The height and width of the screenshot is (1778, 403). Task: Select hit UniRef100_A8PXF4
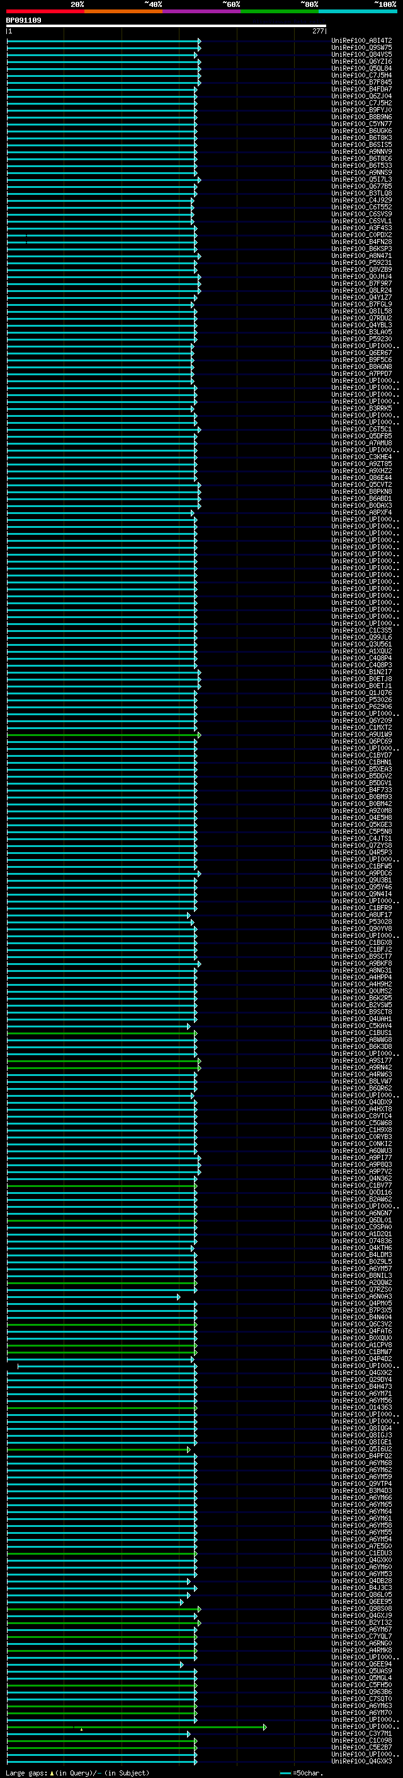coord(361,512)
